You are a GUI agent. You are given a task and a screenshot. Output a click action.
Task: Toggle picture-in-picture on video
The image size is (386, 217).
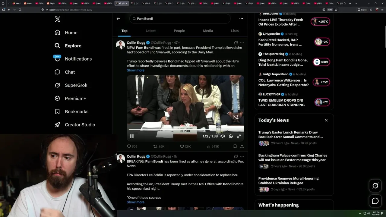pos(236,117)
